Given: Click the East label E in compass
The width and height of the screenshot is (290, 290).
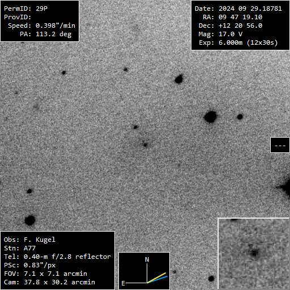Looking at the screenshot, I should point(123,283).
